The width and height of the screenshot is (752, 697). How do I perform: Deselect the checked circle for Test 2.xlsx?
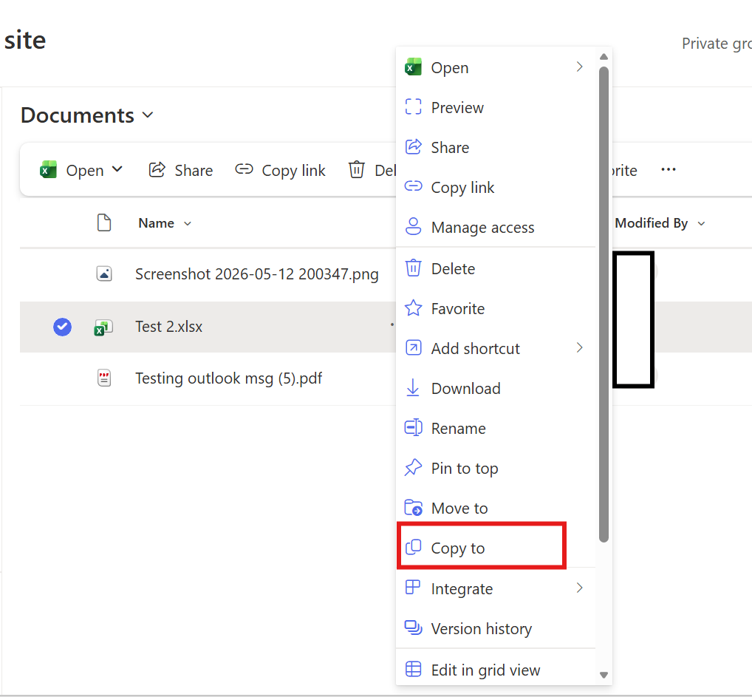point(62,327)
